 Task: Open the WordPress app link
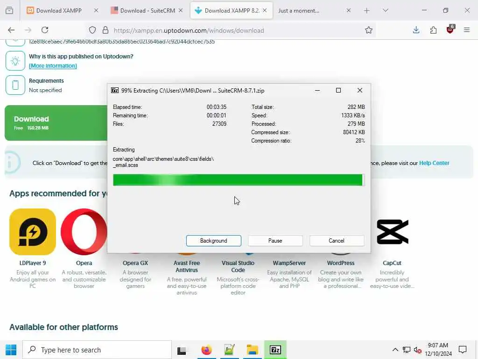(341, 263)
